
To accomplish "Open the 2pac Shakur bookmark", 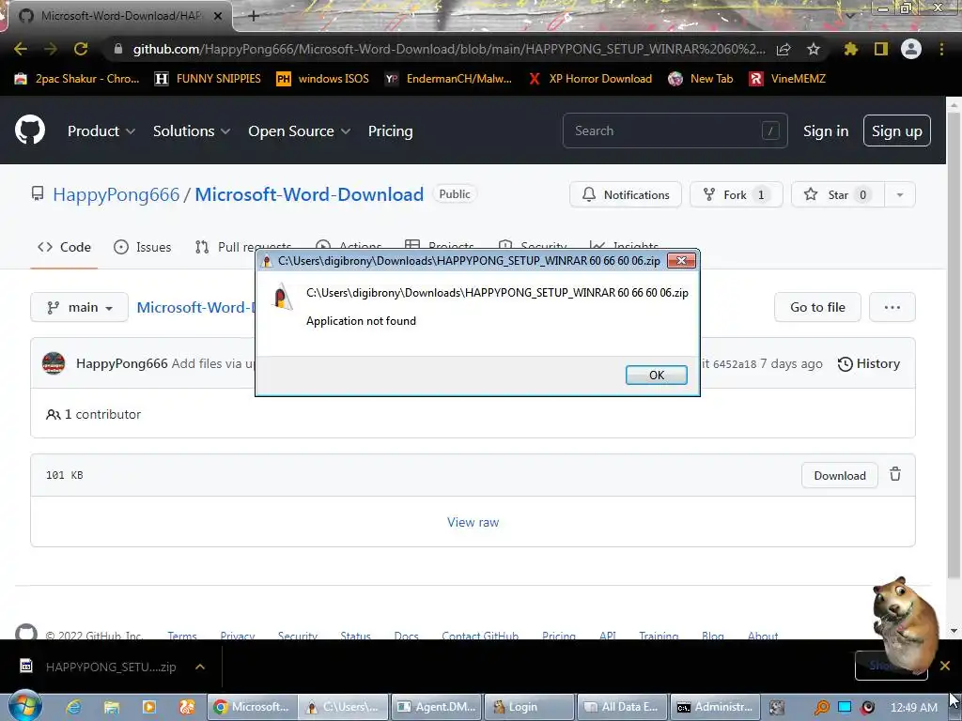I will [77, 79].
